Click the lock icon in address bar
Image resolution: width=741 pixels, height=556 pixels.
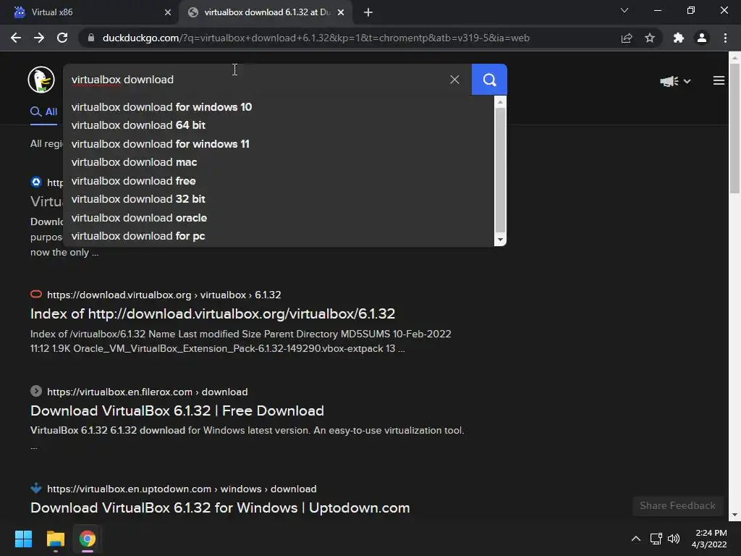coord(91,38)
